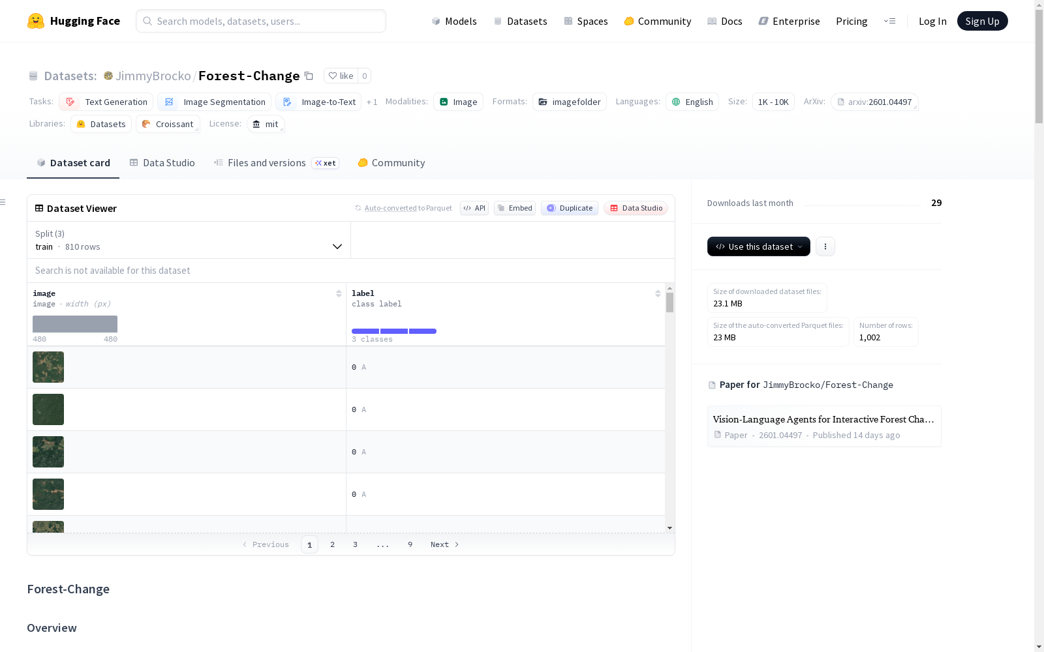Click the like heart button

[341, 76]
